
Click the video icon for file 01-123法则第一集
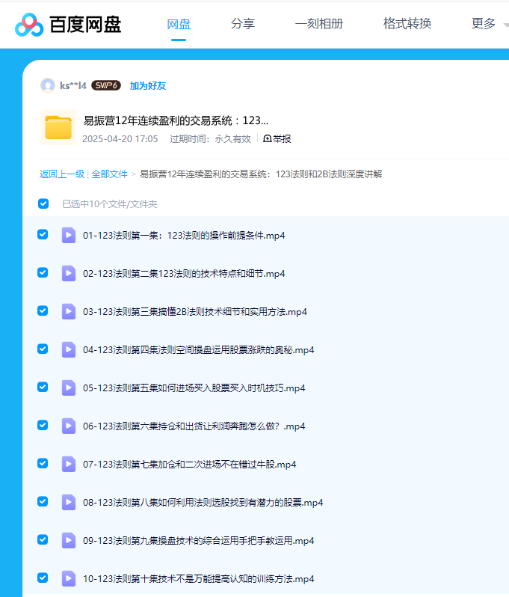click(x=69, y=235)
